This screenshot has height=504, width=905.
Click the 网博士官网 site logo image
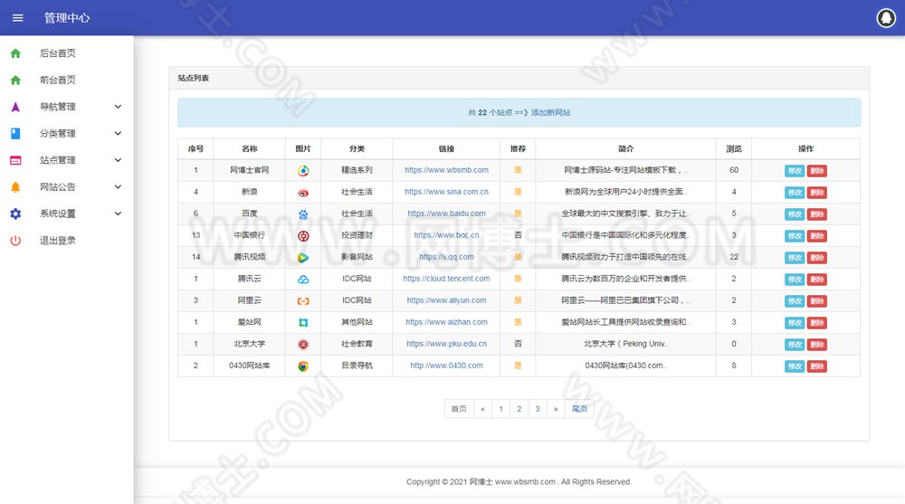click(x=303, y=170)
